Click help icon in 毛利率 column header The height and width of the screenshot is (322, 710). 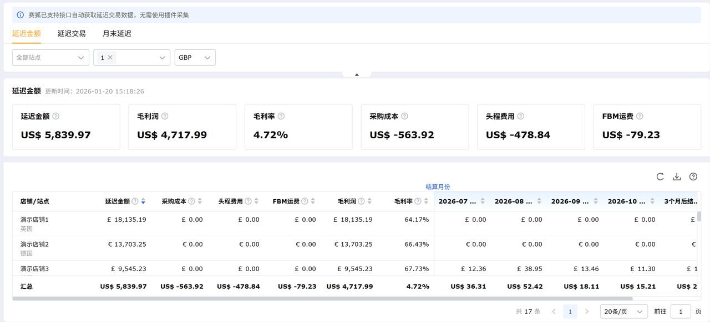418,201
